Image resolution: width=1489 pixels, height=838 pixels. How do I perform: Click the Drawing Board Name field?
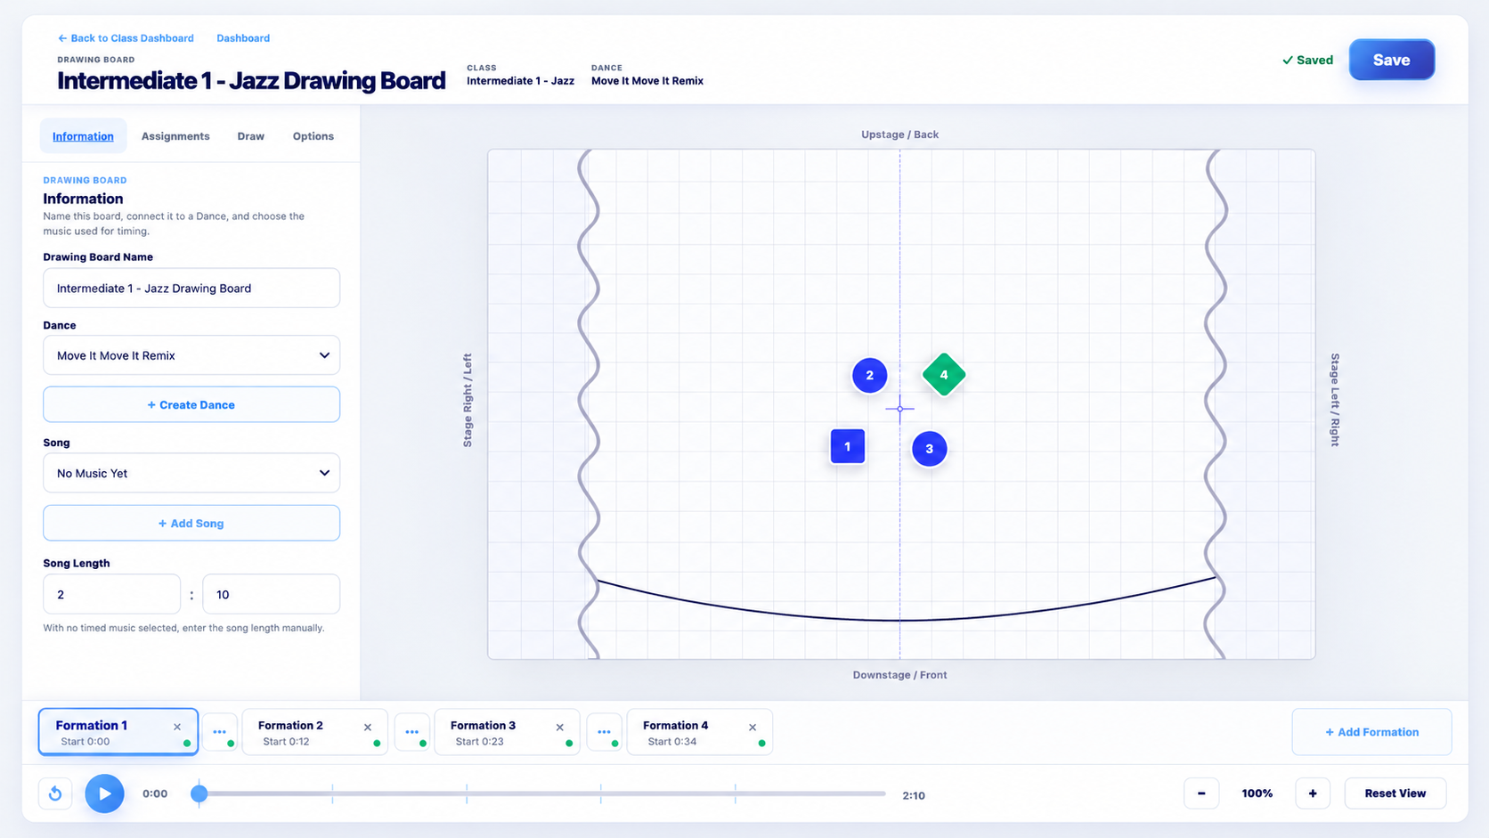coord(191,288)
